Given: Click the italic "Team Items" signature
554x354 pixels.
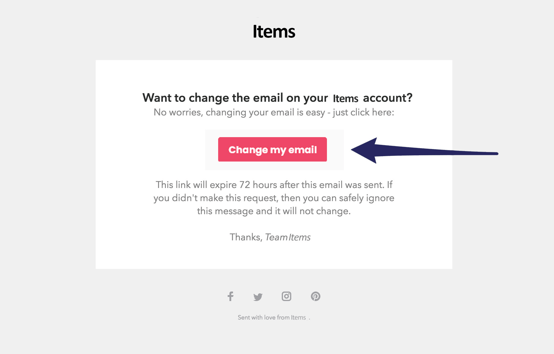Looking at the screenshot, I should point(288,237).
